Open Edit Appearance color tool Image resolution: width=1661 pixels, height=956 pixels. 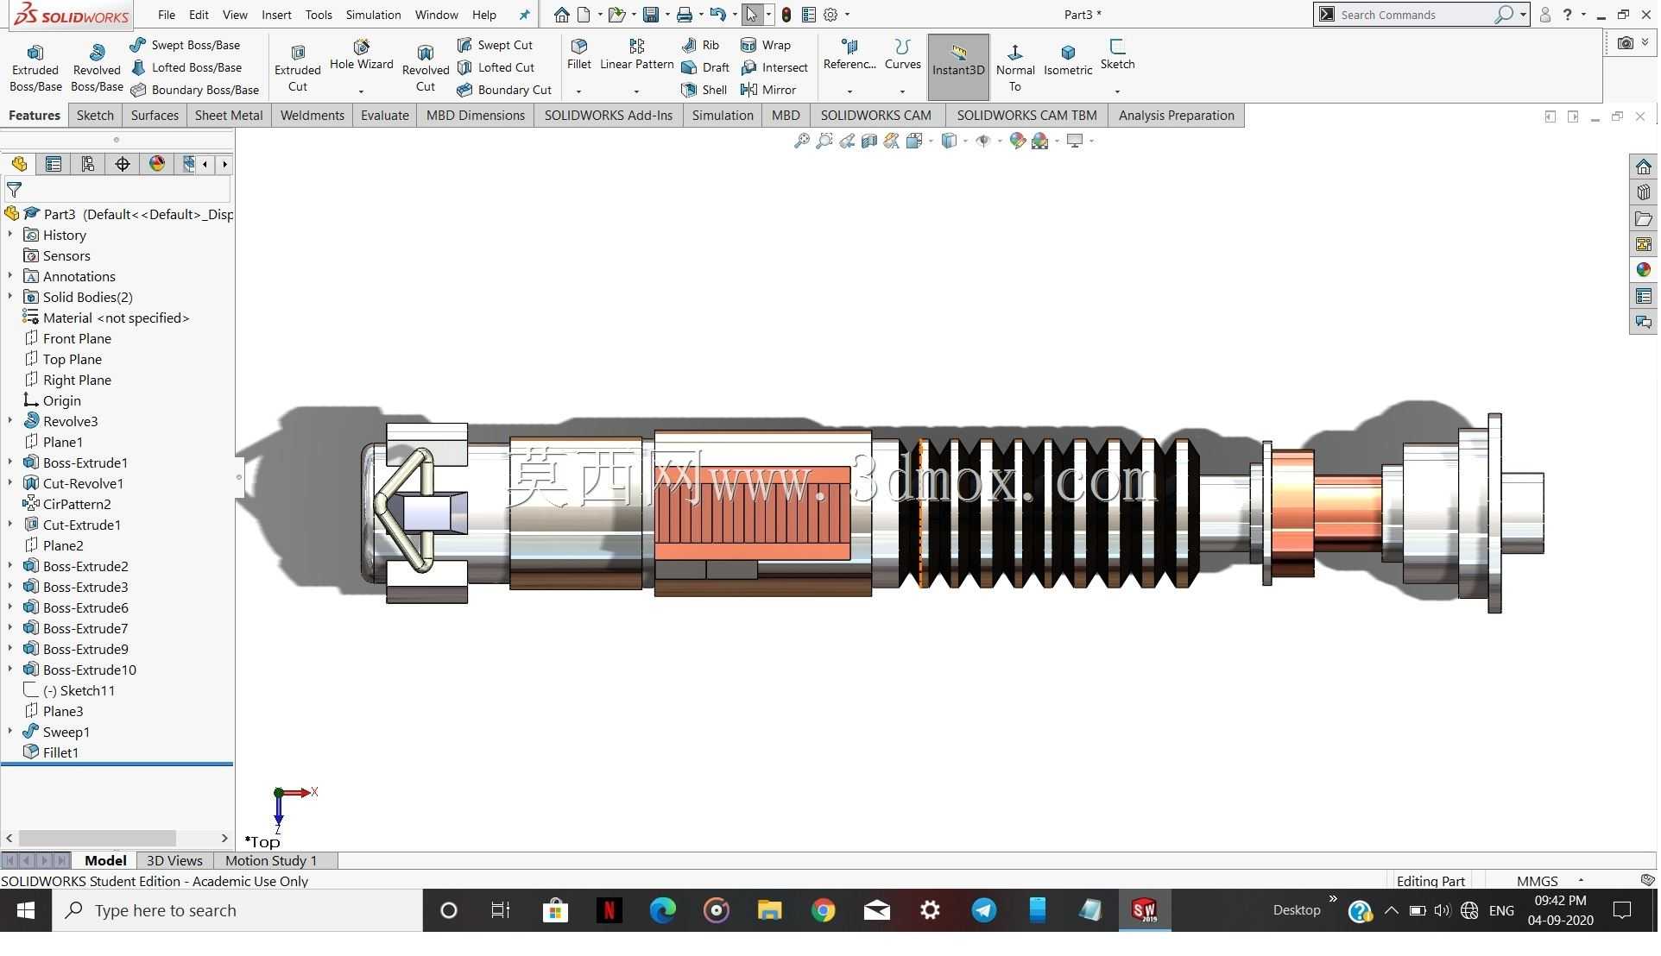(x=1018, y=141)
